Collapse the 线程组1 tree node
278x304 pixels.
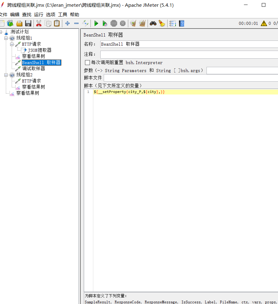(6, 38)
